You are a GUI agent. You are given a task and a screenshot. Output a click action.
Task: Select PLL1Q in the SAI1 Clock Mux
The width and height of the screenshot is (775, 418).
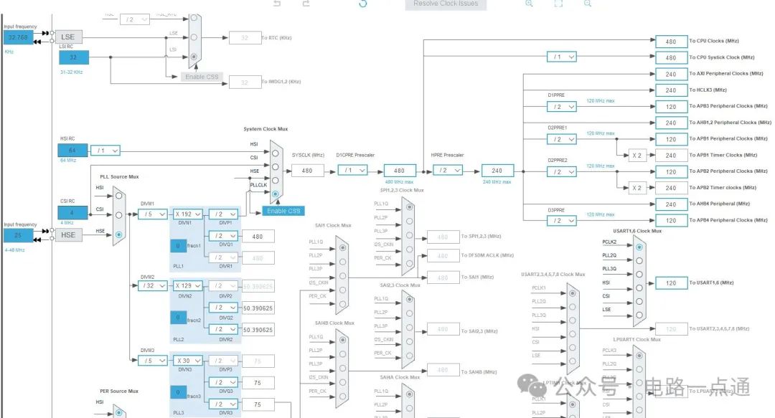pos(342,247)
